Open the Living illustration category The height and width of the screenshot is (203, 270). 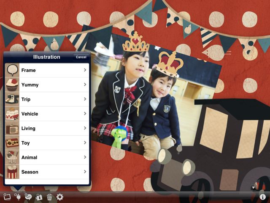click(x=47, y=128)
